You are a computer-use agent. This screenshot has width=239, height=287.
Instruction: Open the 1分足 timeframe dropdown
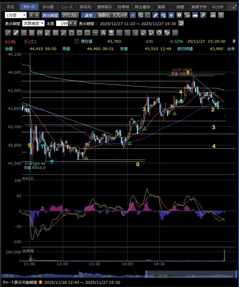click(16, 15)
